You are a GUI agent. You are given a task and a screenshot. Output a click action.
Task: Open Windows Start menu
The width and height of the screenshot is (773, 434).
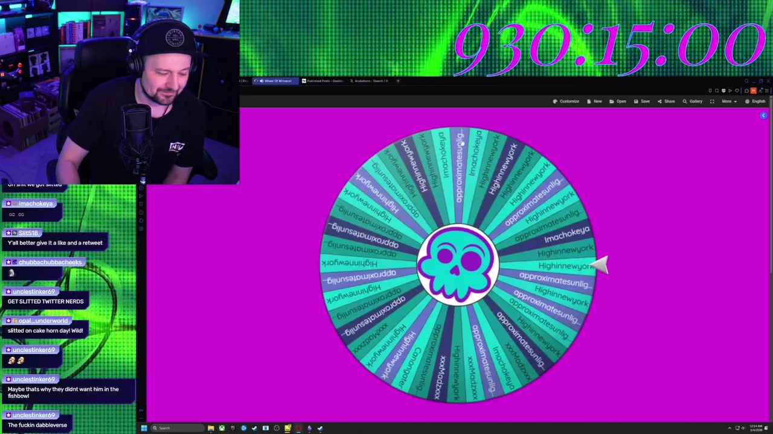pos(144,428)
